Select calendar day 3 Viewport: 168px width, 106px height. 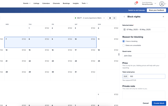click(x=85, y=31)
